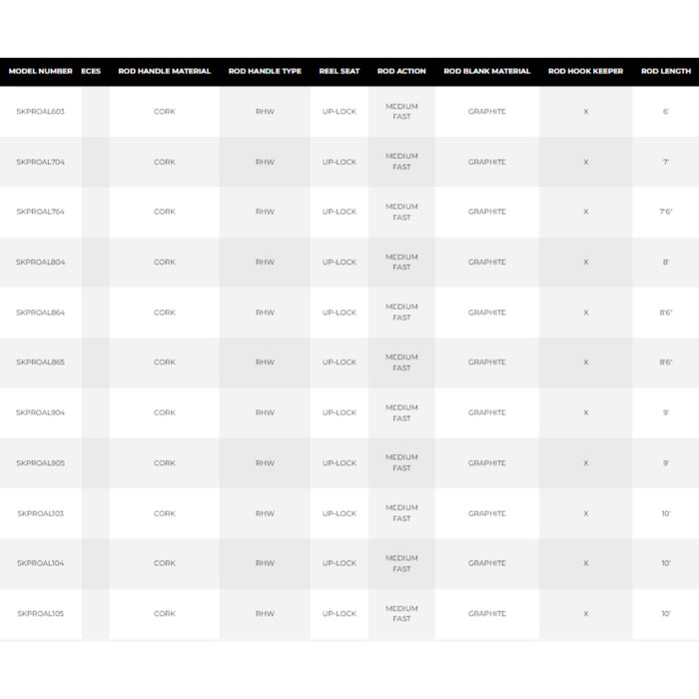
Task: Click the Up-Lock reel seat for SKPROAL103
Action: 340,513
